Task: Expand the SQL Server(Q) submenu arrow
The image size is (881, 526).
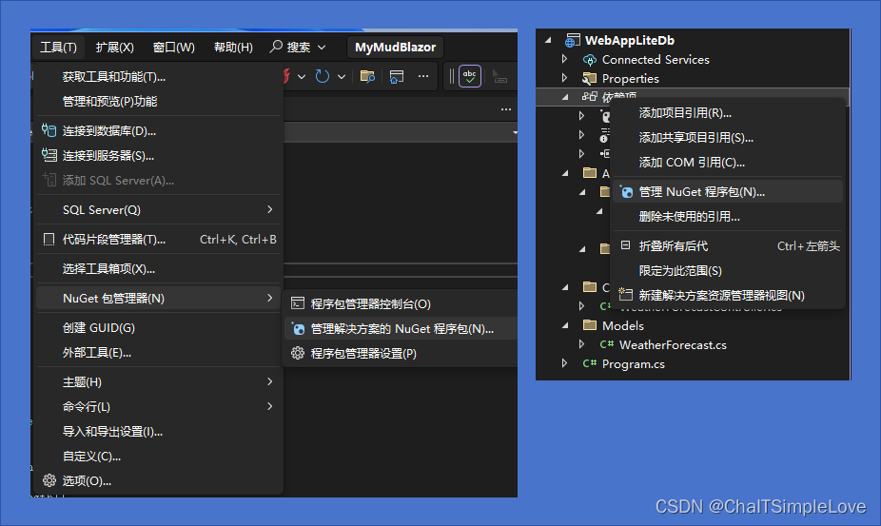Action: click(x=269, y=209)
